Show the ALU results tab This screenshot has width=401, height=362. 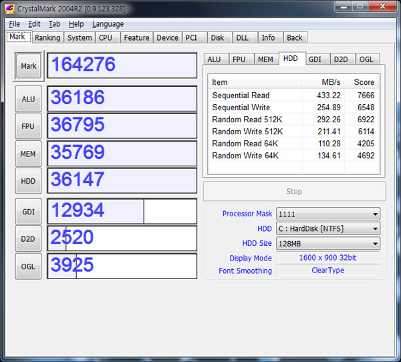tap(216, 59)
